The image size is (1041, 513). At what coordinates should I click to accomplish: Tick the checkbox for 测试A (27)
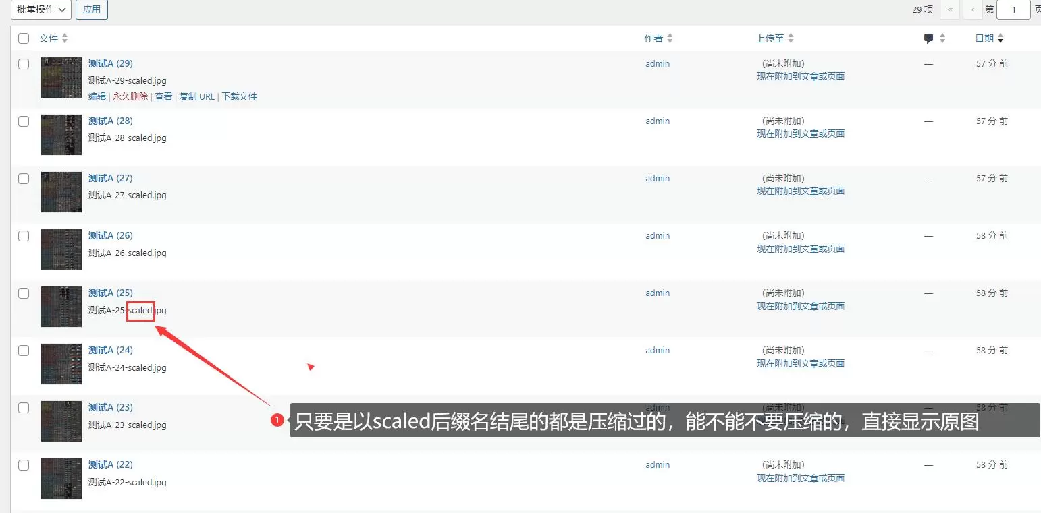point(24,179)
